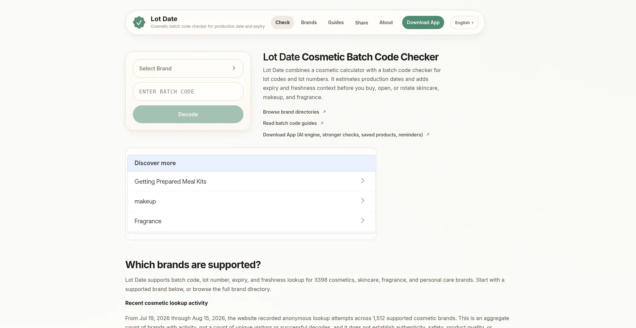Click arrow icon beside Browse brand directories

click(324, 112)
